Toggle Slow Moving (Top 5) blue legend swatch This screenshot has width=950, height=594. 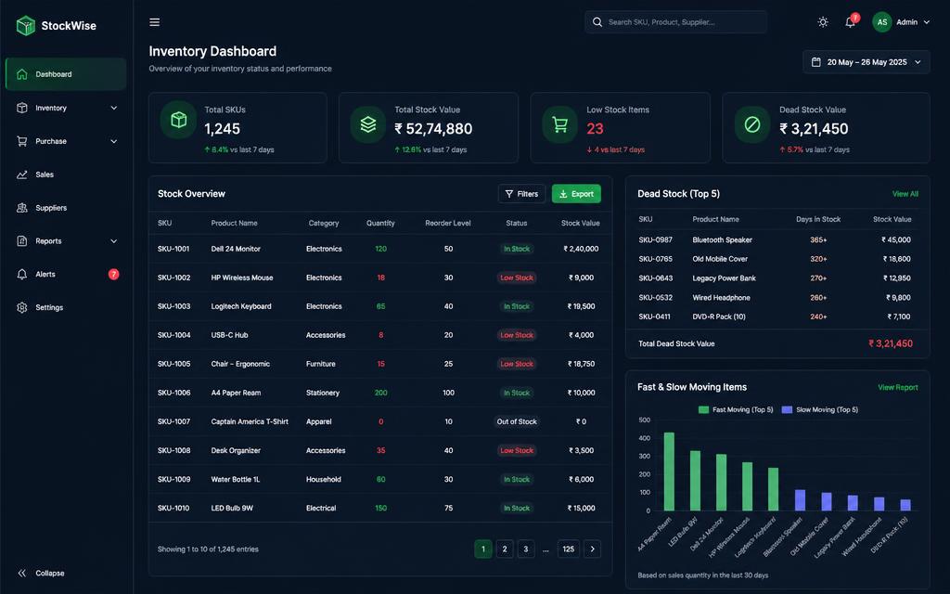point(787,409)
